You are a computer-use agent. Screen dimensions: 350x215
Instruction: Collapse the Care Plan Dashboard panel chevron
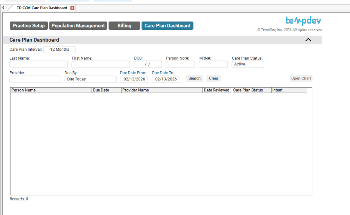pyautogui.click(x=308, y=40)
